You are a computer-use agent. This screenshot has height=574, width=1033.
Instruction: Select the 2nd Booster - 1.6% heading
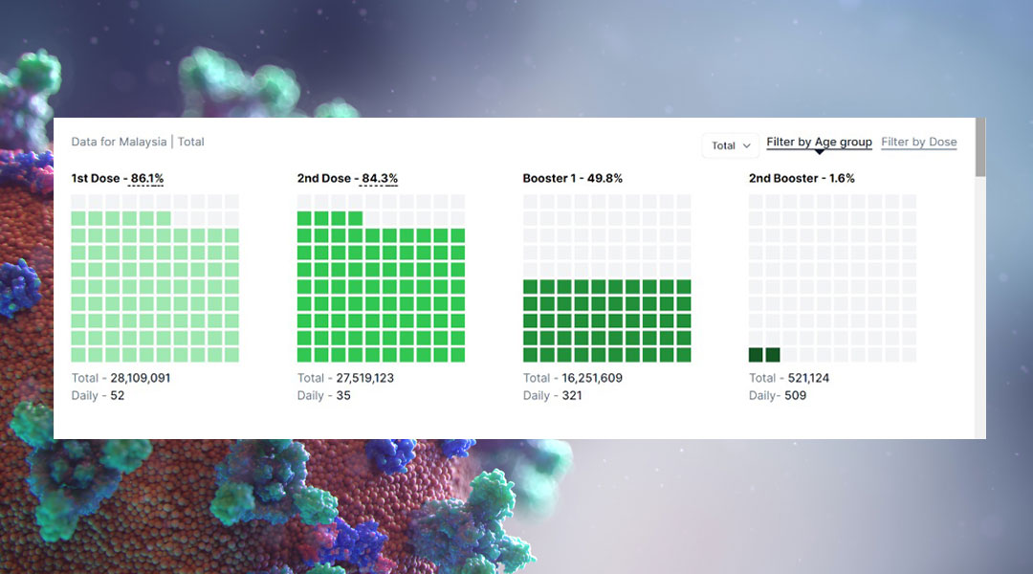click(802, 179)
